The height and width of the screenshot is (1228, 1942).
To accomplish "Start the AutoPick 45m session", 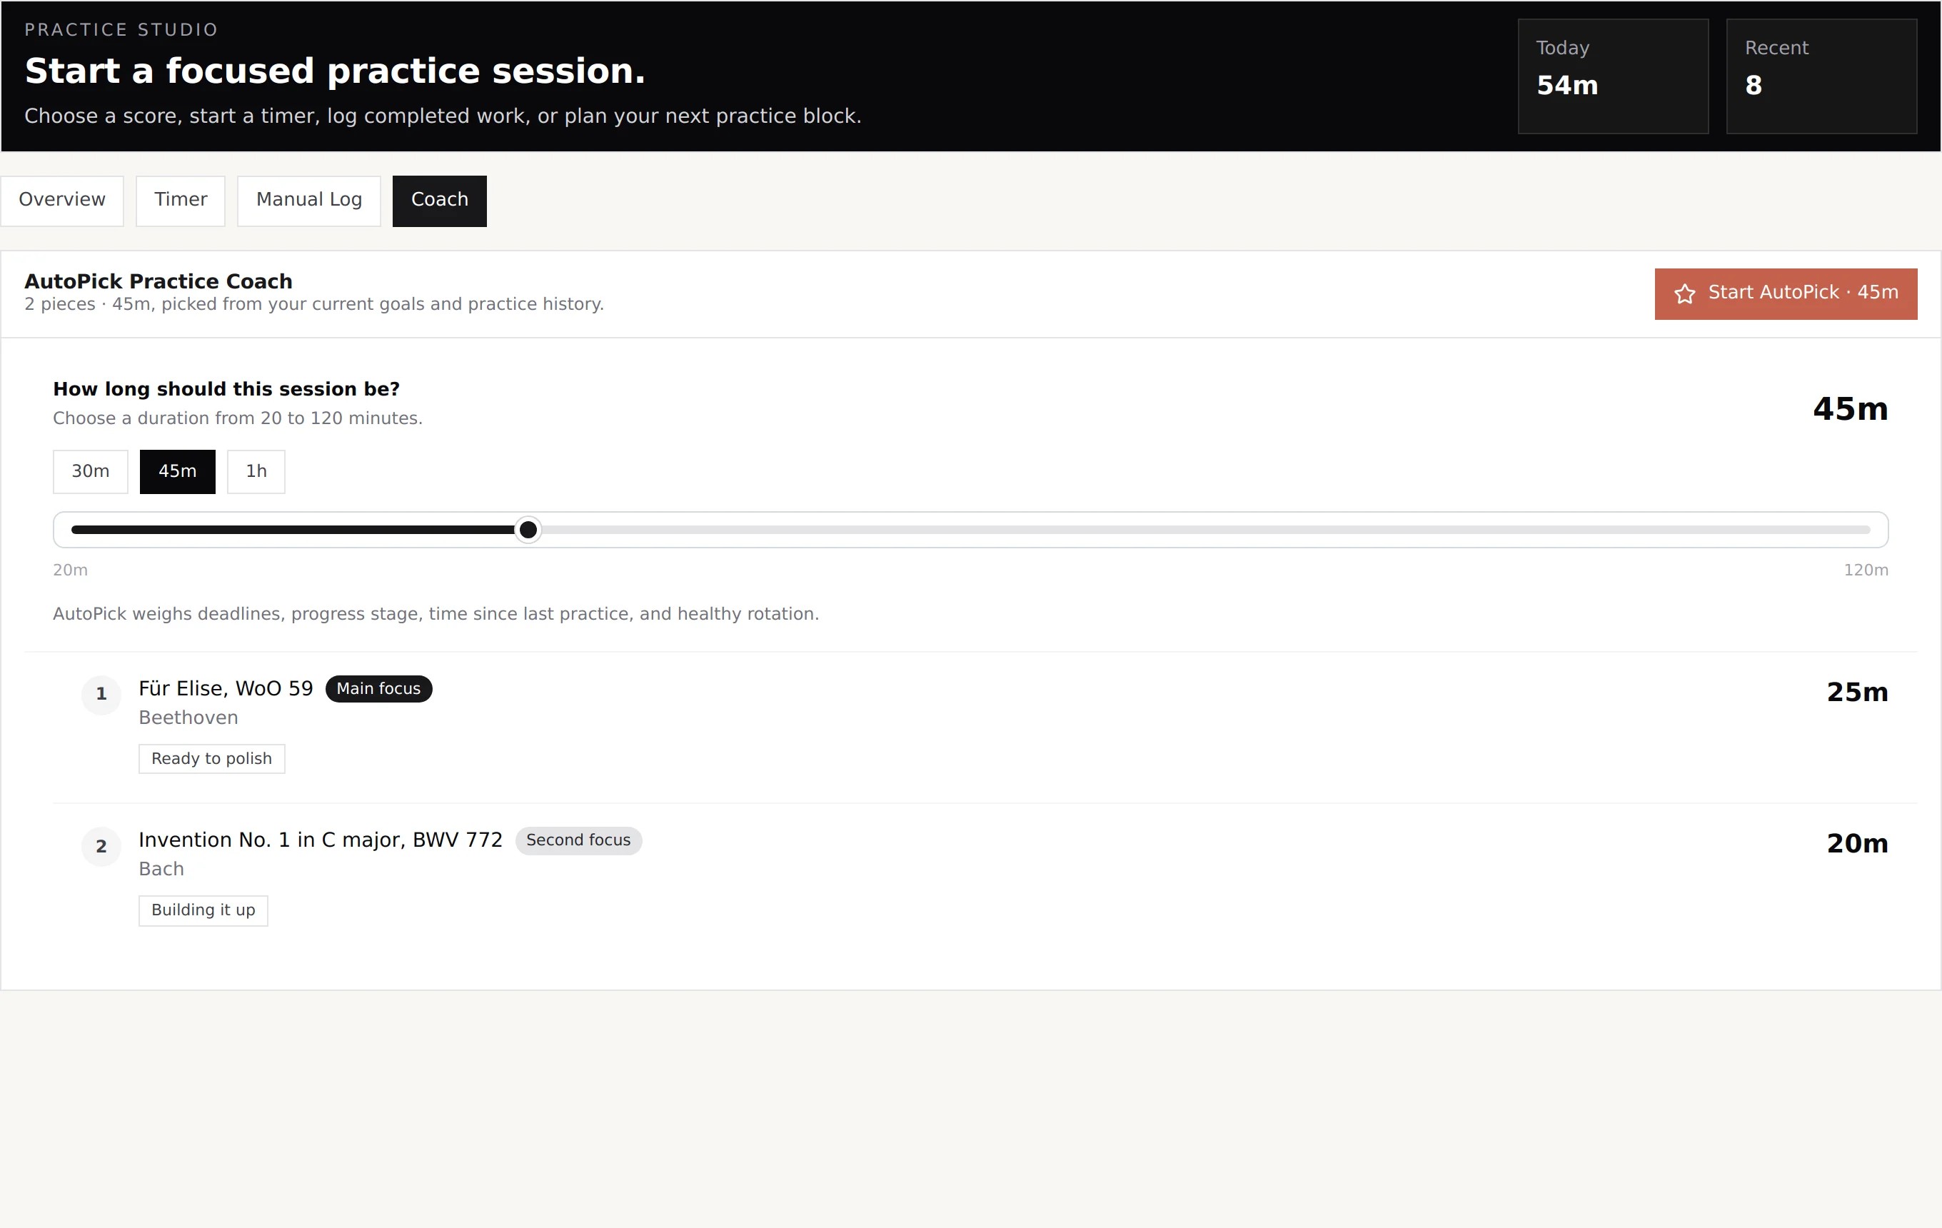I will 1786,293.
